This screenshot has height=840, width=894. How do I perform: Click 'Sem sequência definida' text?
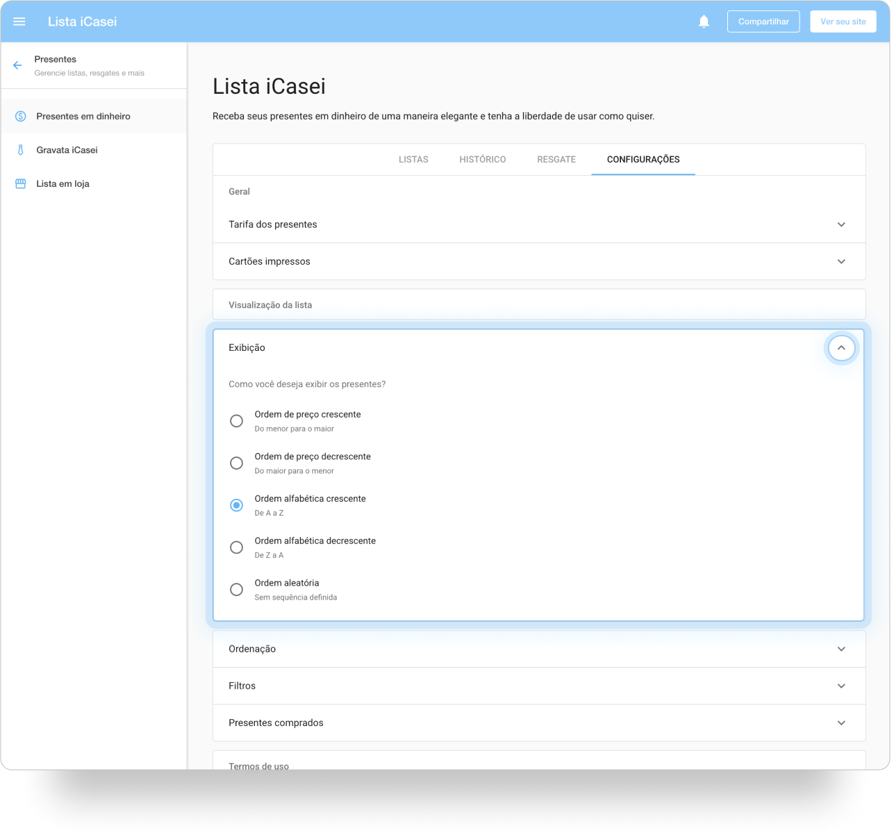pyautogui.click(x=296, y=598)
